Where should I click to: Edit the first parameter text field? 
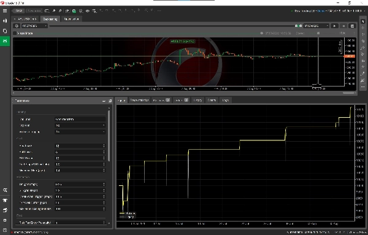tap(80, 119)
